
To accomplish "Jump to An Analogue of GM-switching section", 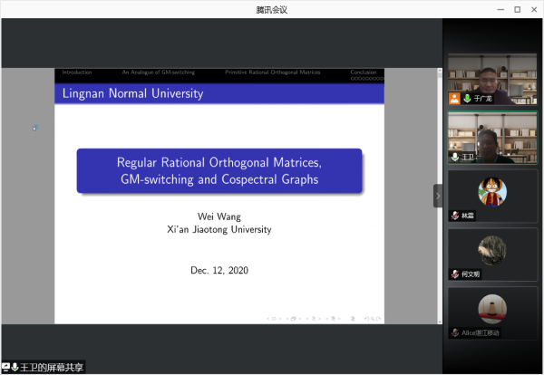I will [158, 72].
